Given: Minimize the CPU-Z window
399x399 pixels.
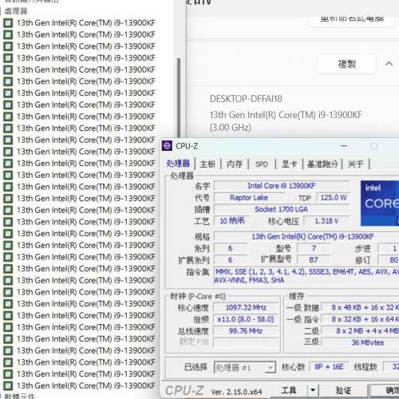Looking at the screenshot, I should (x=344, y=146).
